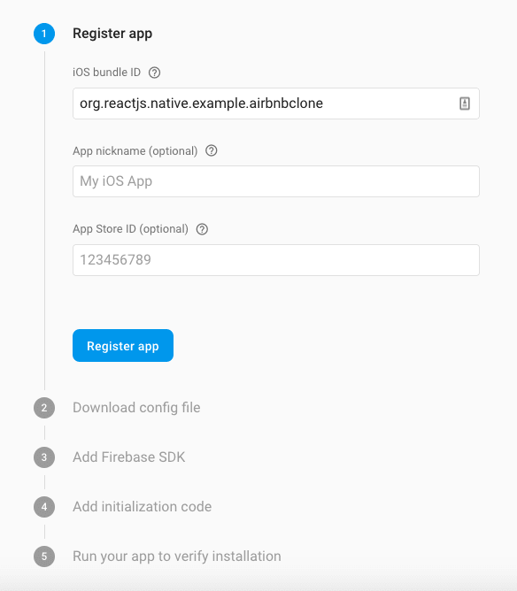The image size is (517, 591).
Task: Open the Add Firebase SDK step
Action: coord(129,457)
